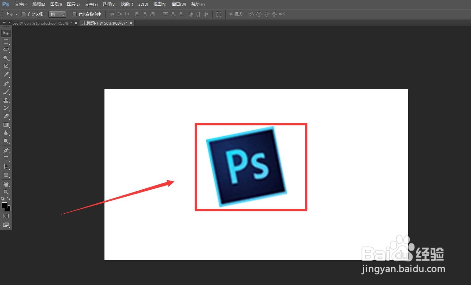471x285 pixels.
Task: Click the Auto-Align Layers icon
Action: (x=219, y=14)
